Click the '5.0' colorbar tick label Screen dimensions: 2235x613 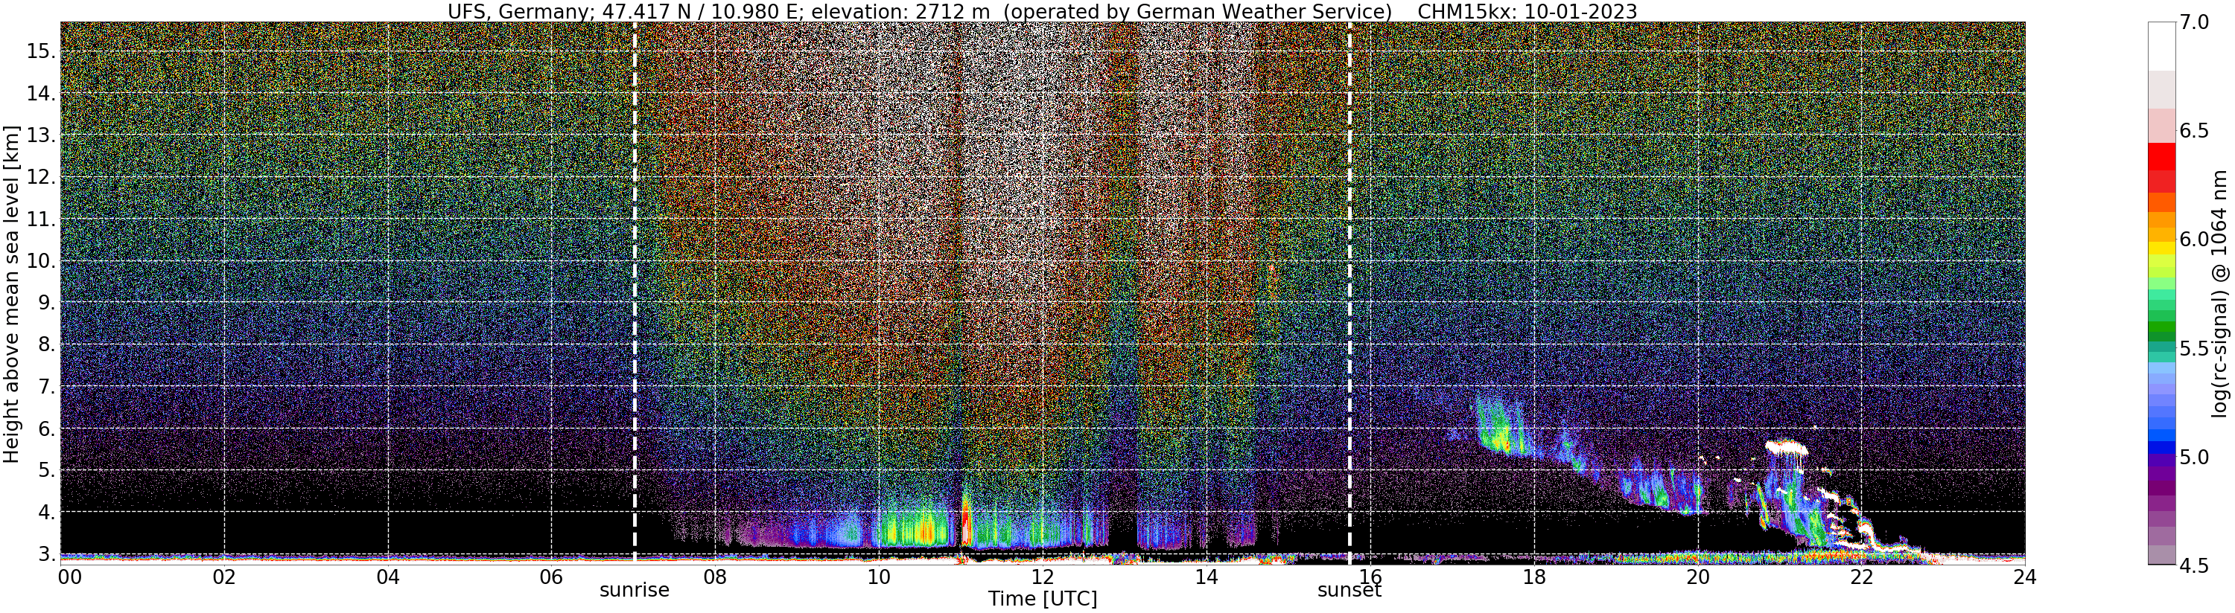[x=2194, y=457]
